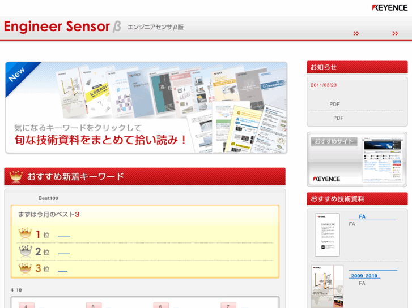The width and height of the screenshot is (412, 308).
Task: Click the gold crown icon for 1位
Action: [x=26, y=234]
